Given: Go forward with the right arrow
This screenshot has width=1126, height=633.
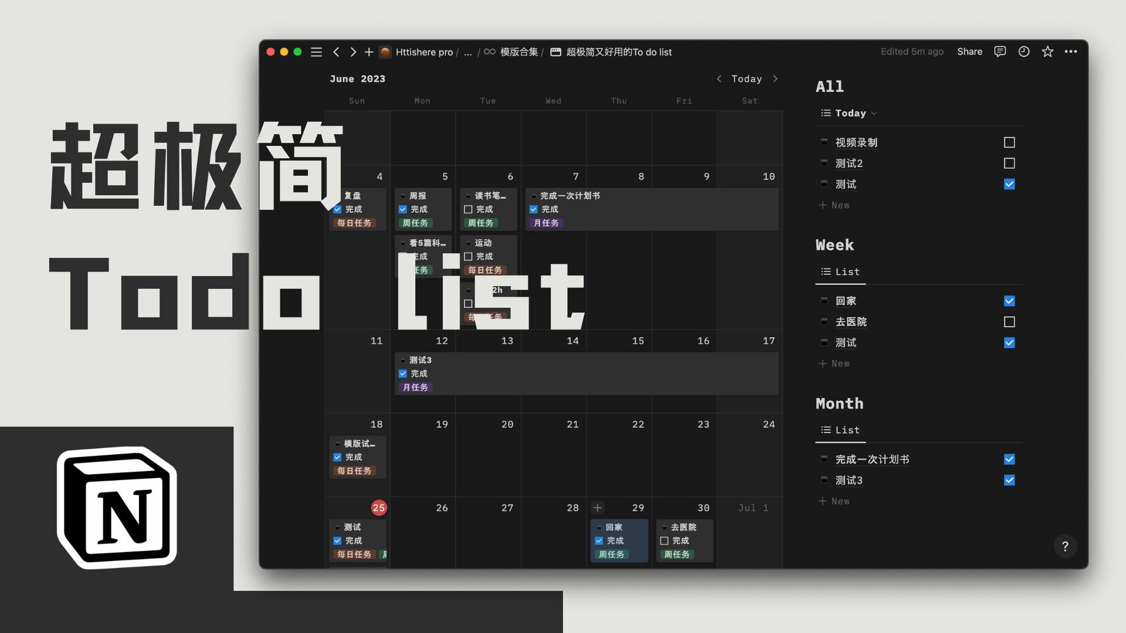Looking at the screenshot, I should (x=353, y=52).
